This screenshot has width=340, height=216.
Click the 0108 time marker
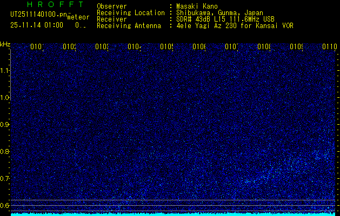pyautogui.click(x=264, y=46)
